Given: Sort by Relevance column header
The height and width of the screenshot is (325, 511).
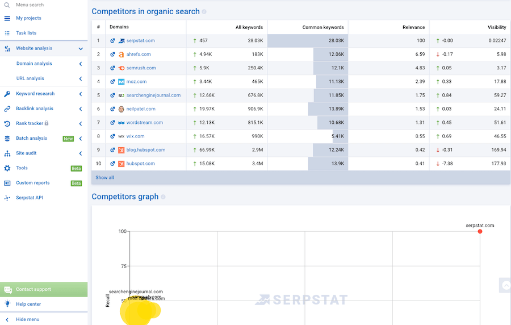Looking at the screenshot, I should tap(413, 27).
